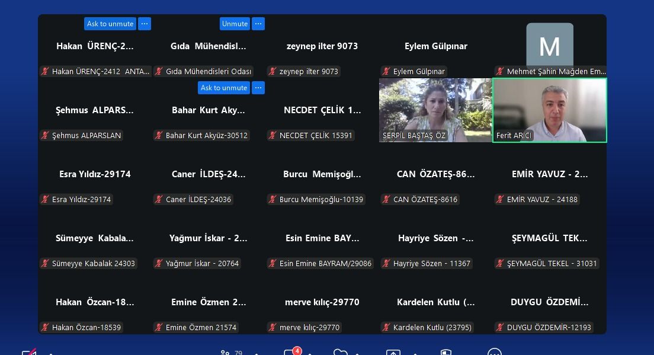Open more options (…) on Bahar Kurt Akyüz tile
The width and height of the screenshot is (654, 355).
pos(258,88)
